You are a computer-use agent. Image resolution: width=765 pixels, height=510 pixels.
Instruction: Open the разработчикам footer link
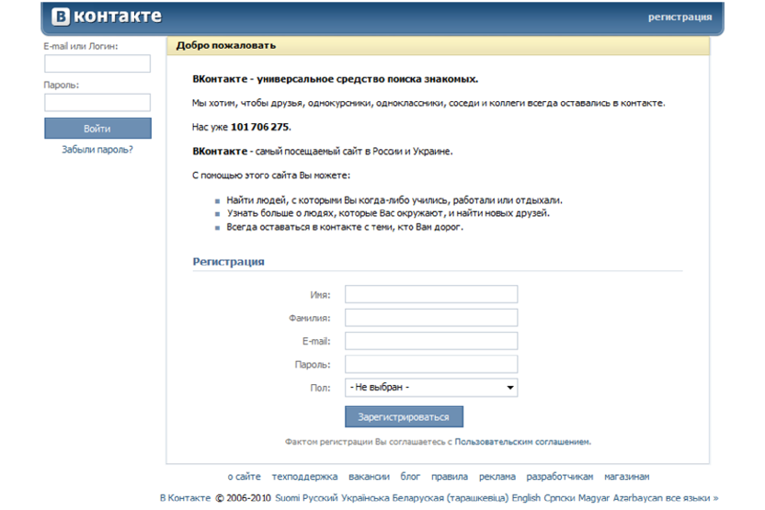coord(560,476)
